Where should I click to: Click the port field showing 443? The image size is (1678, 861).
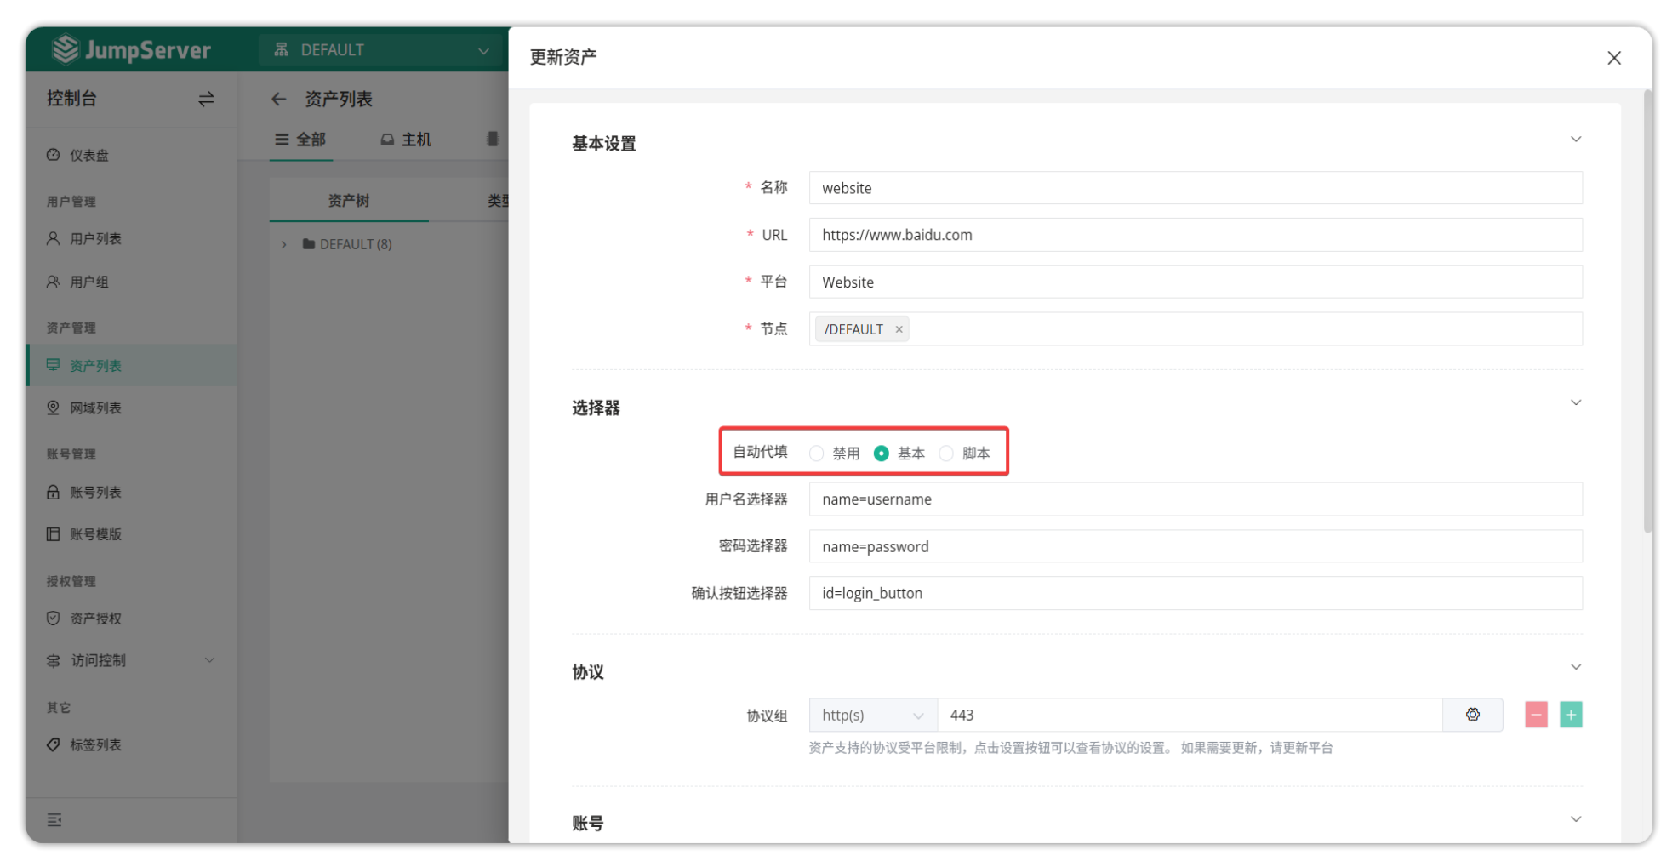click(1190, 715)
